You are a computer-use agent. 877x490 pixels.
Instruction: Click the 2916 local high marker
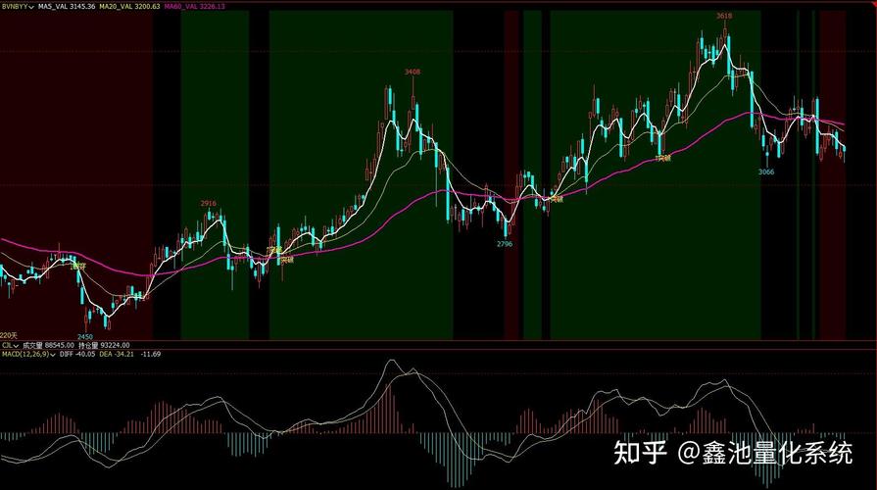[x=209, y=203]
